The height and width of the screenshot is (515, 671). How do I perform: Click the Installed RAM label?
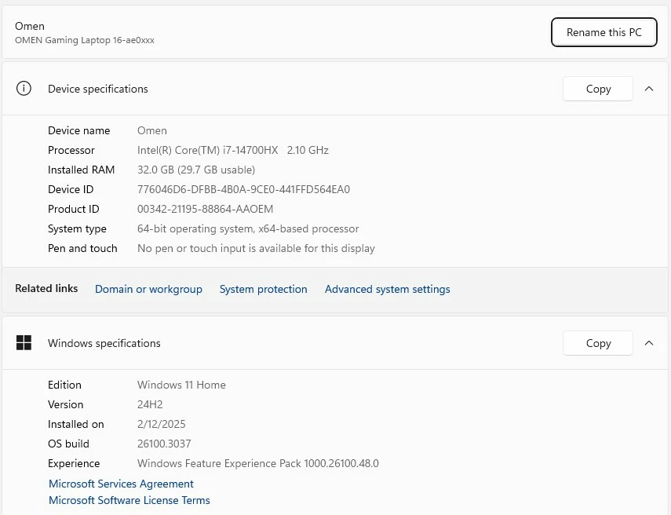point(82,170)
